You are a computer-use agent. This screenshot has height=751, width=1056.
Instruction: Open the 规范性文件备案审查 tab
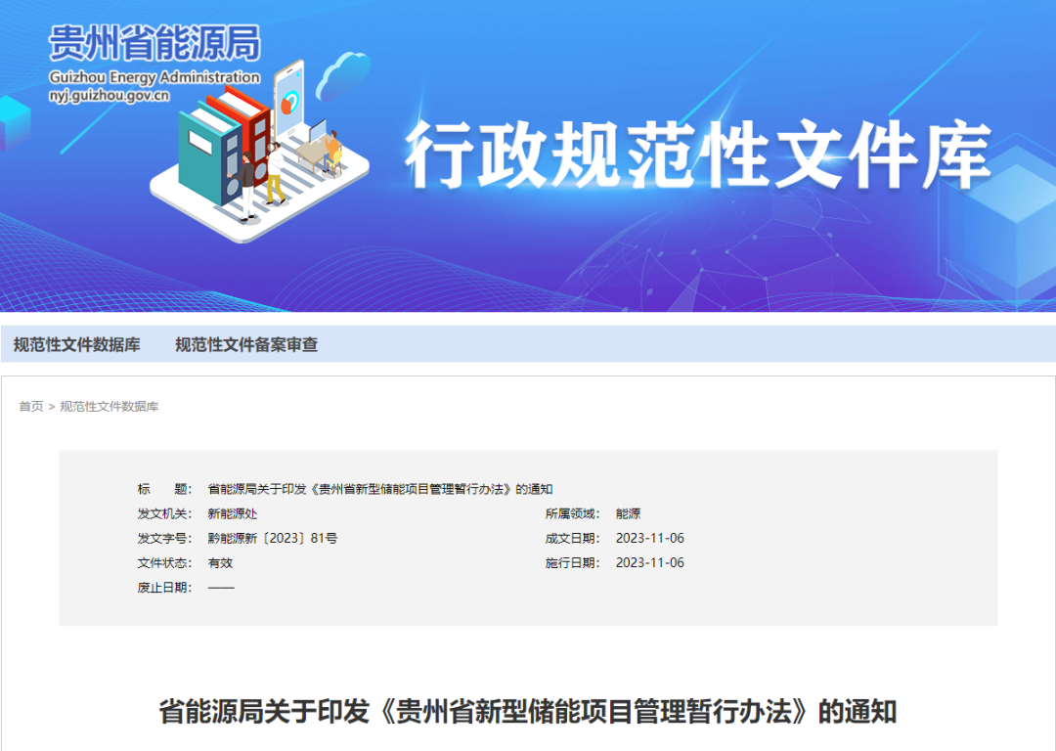coord(246,345)
